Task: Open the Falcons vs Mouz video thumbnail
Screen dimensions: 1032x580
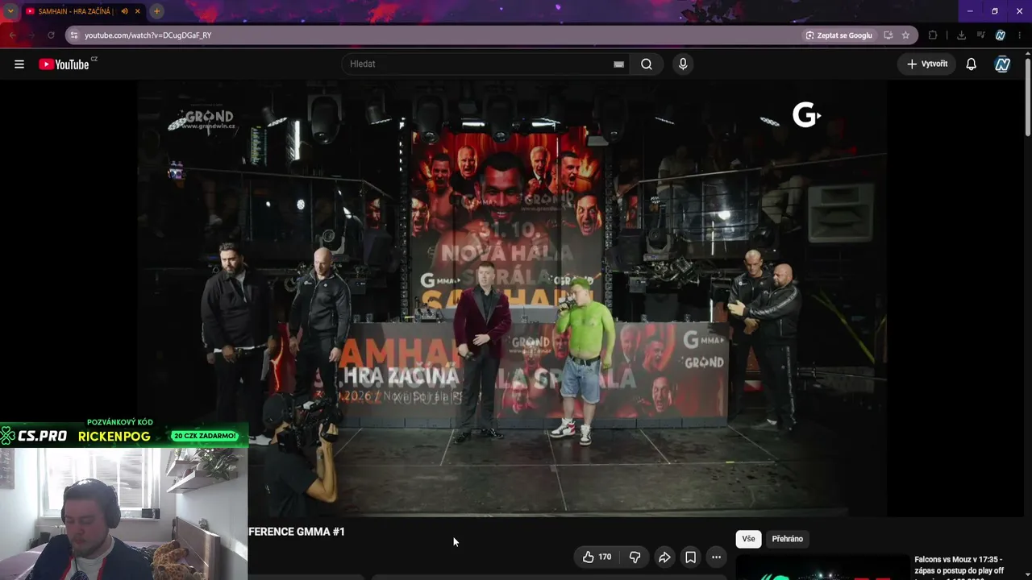Action: [x=822, y=567]
